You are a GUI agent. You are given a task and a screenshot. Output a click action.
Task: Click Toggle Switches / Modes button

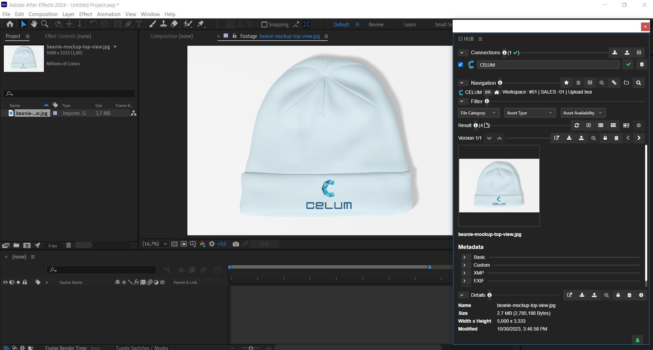click(x=142, y=348)
